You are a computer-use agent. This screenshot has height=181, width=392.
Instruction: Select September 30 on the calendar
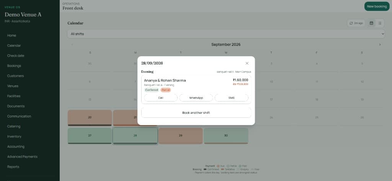click(x=226, y=136)
